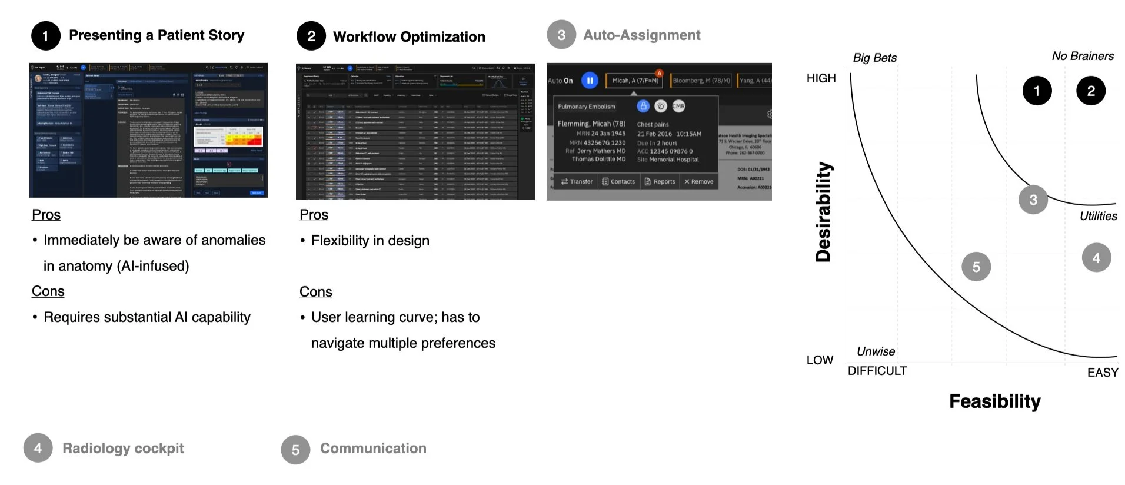The width and height of the screenshot is (1125, 485).
Task: Pause auto-assignment with the blue pause button
Action: (590, 81)
